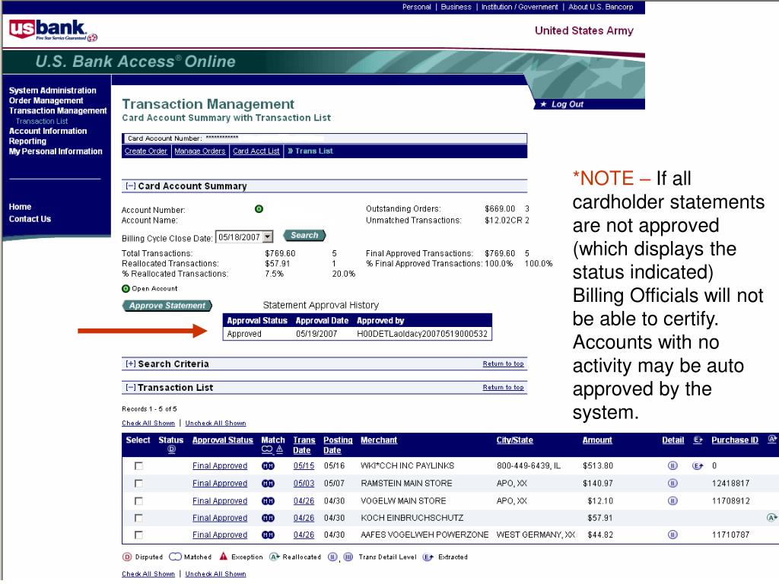
Task: Click Transaction List submenu item
Action: (42, 121)
